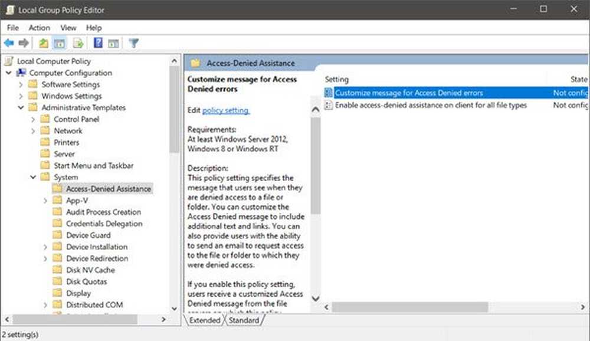Viewport: 590px width, 341px height.
Task: Select the Credentials Delegation folder
Action: (x=104, y=224)
